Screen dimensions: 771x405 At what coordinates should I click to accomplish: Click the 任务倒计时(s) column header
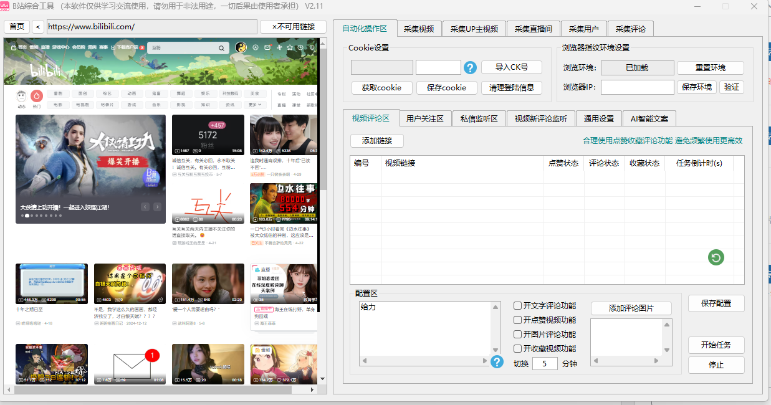[699, 163]
